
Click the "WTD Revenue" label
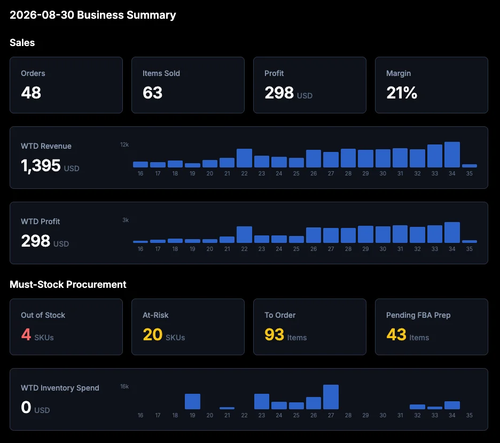tap(46, 146)
